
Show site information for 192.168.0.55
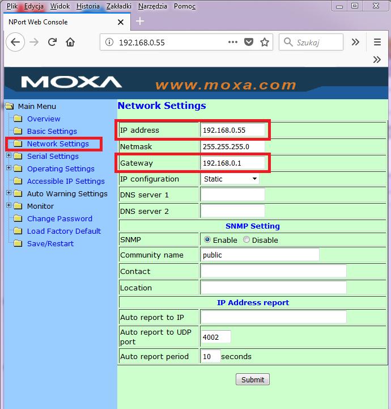point(109,42)
